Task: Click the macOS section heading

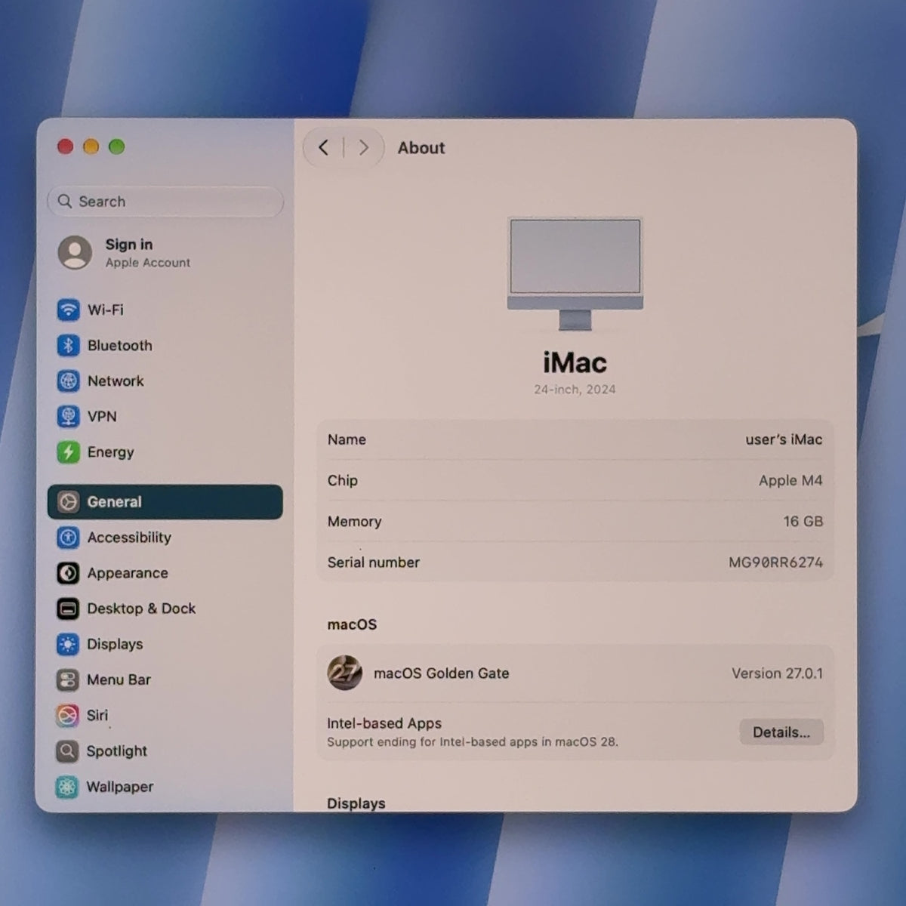Action: click(352, 624)
